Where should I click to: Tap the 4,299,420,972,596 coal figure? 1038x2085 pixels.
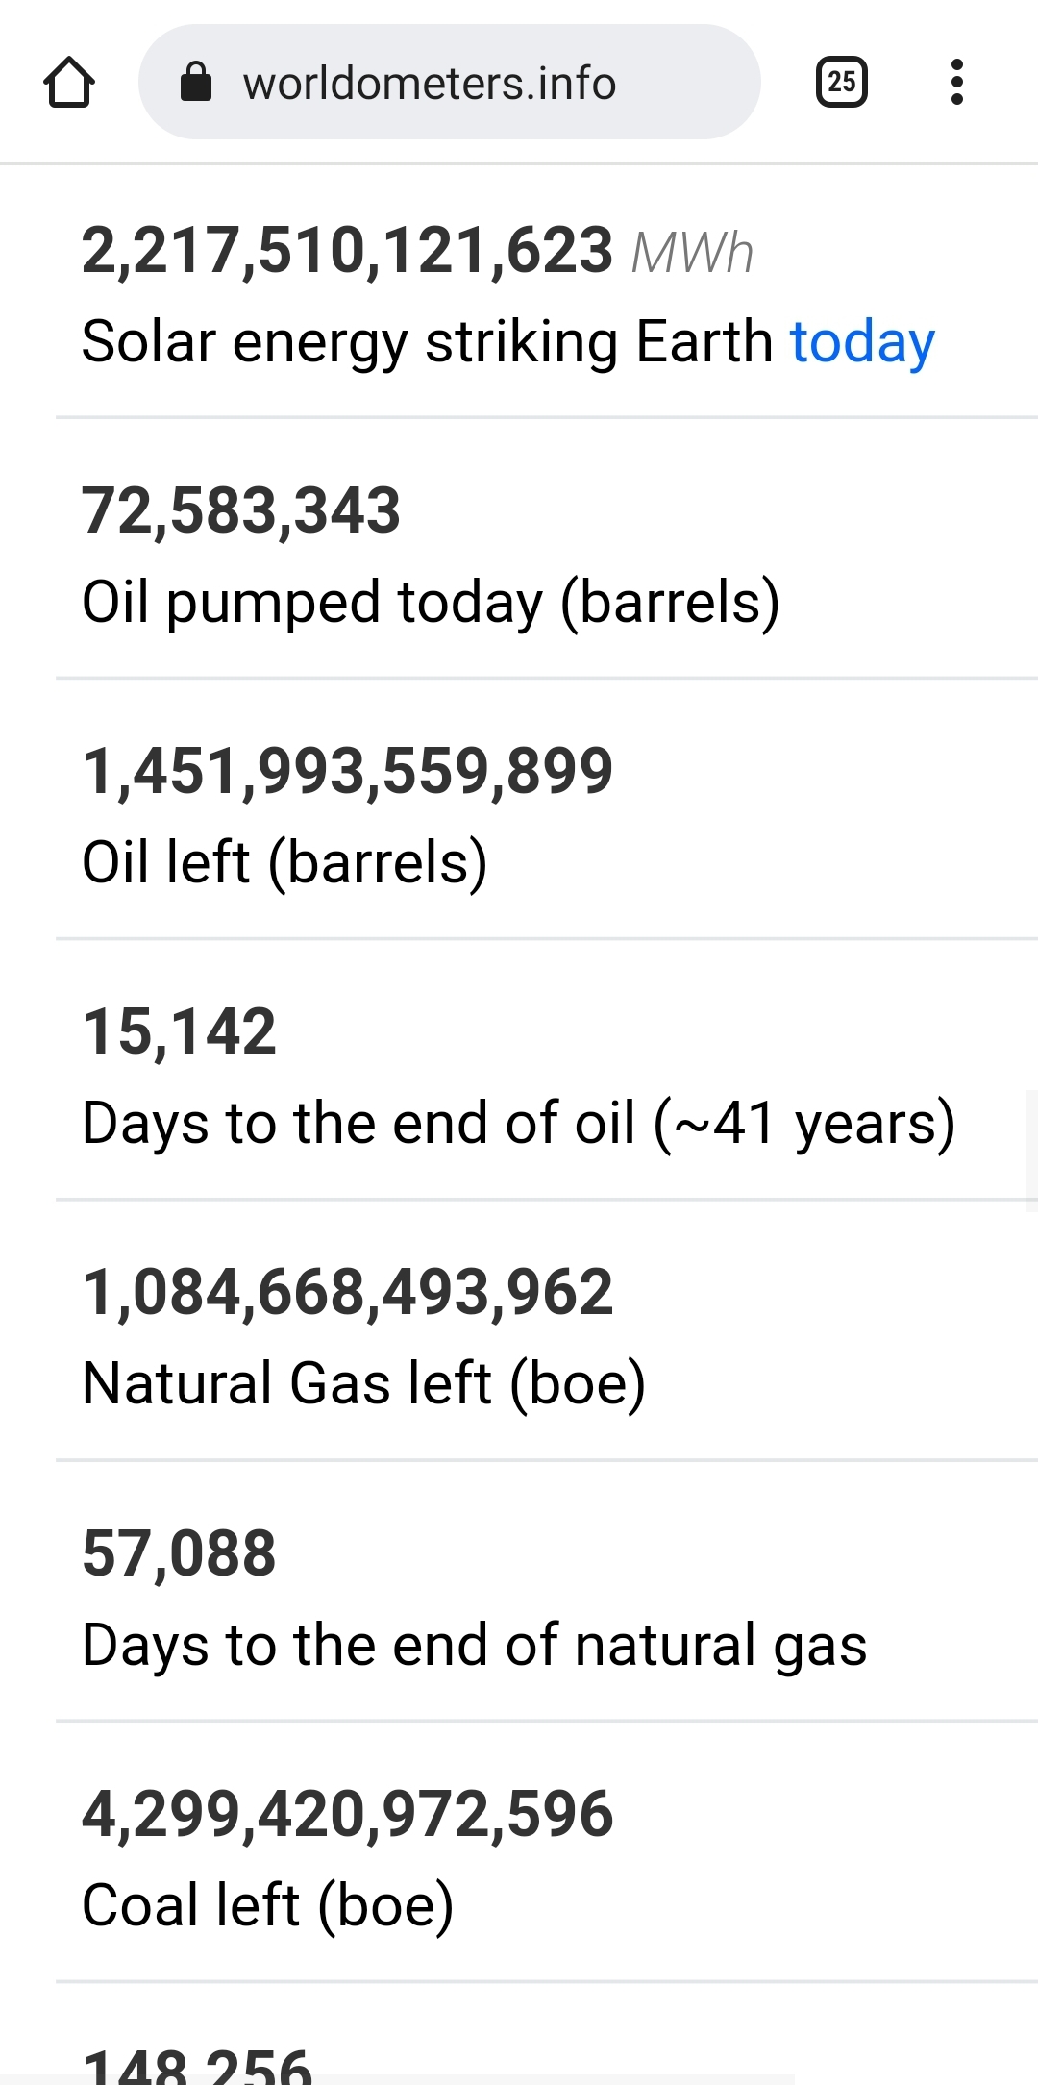coord(347,1815)
